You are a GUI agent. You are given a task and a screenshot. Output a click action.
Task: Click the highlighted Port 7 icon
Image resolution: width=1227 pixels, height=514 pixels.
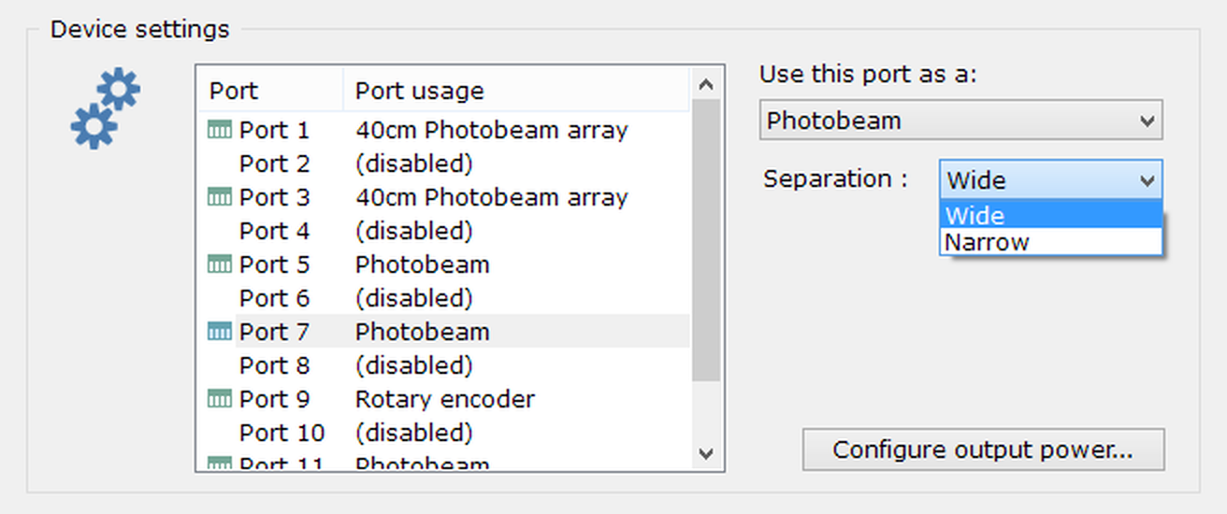pos(219,332)
